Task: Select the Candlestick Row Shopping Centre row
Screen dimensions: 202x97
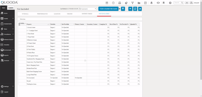Action: (79, 59)
